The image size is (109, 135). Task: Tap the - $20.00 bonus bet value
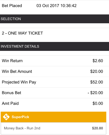[x=95, y=93]
